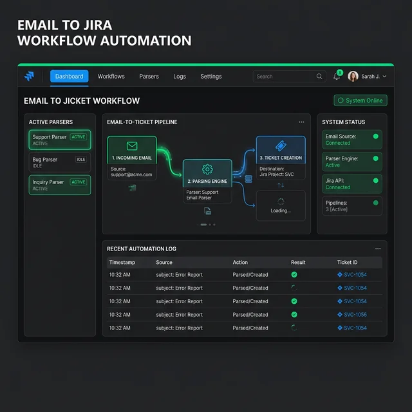This screenshot has width=412, height=412.
Task: Open the notifications bell icon
Action: pos(336,77)
